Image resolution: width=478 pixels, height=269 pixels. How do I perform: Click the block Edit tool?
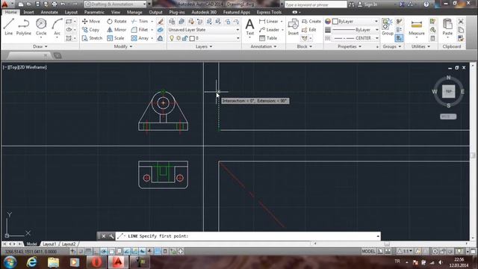(308, 30)
